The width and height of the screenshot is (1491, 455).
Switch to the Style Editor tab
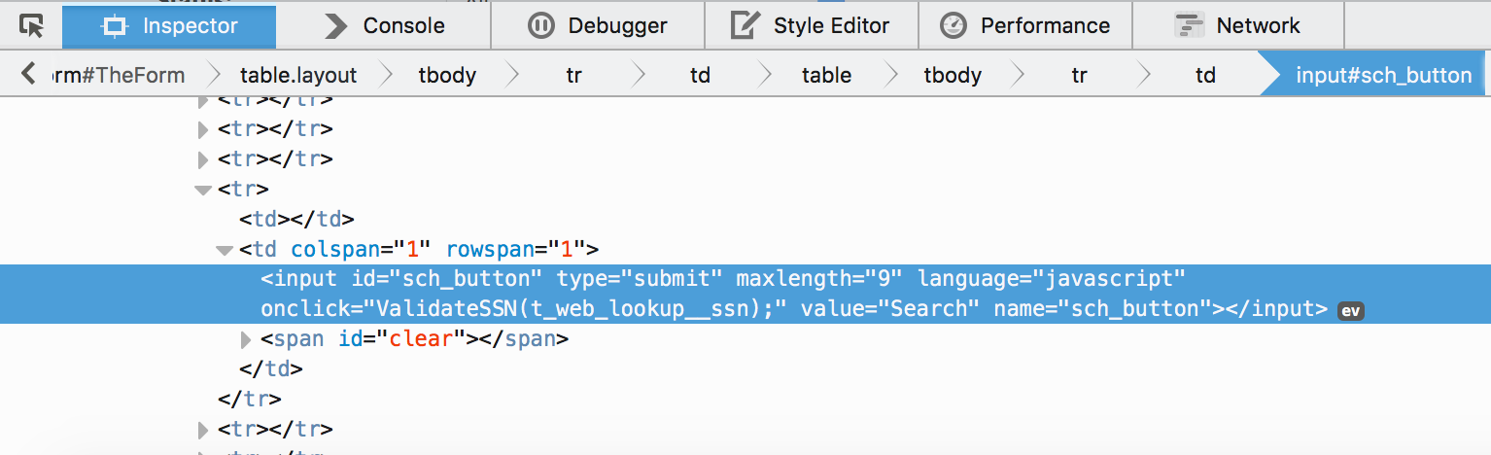coord(812,25)
